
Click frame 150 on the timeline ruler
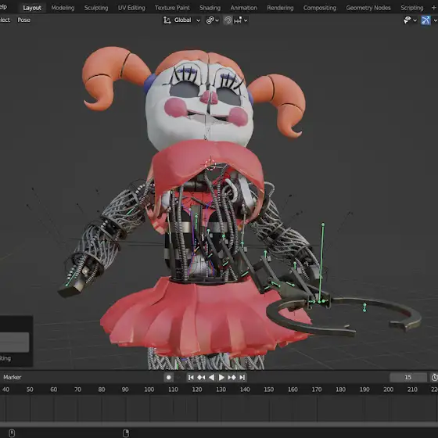click(269, 390)
